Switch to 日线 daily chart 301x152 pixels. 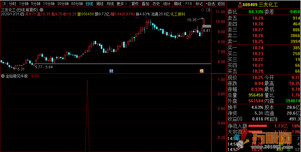click(89, 4)
